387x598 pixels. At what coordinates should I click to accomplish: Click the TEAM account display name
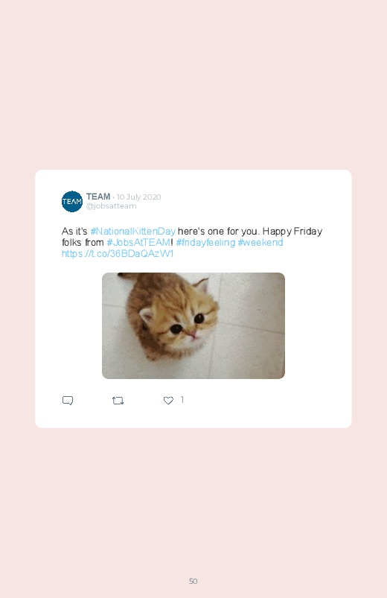click(x=98, y=197)
